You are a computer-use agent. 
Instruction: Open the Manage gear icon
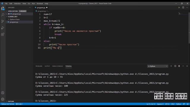pyautogui.click(x=3, y=99)
